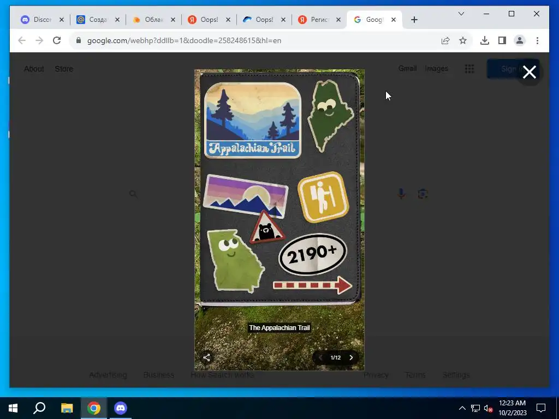
Task: Share this page from address bar
Action: (x=445, y=40)
